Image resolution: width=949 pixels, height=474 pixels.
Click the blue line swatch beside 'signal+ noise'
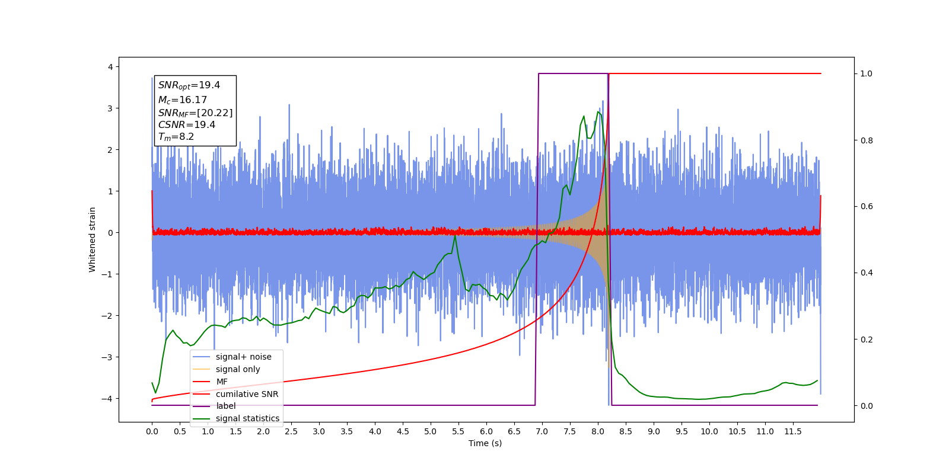click(202, 357)
